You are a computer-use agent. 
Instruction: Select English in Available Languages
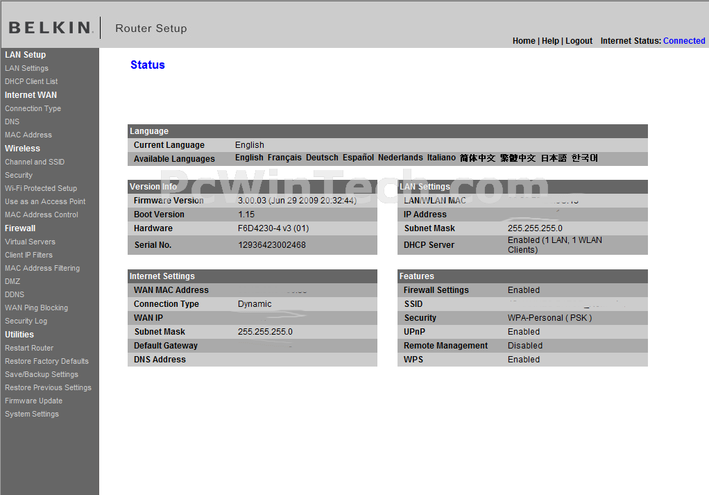coord(249,158)
